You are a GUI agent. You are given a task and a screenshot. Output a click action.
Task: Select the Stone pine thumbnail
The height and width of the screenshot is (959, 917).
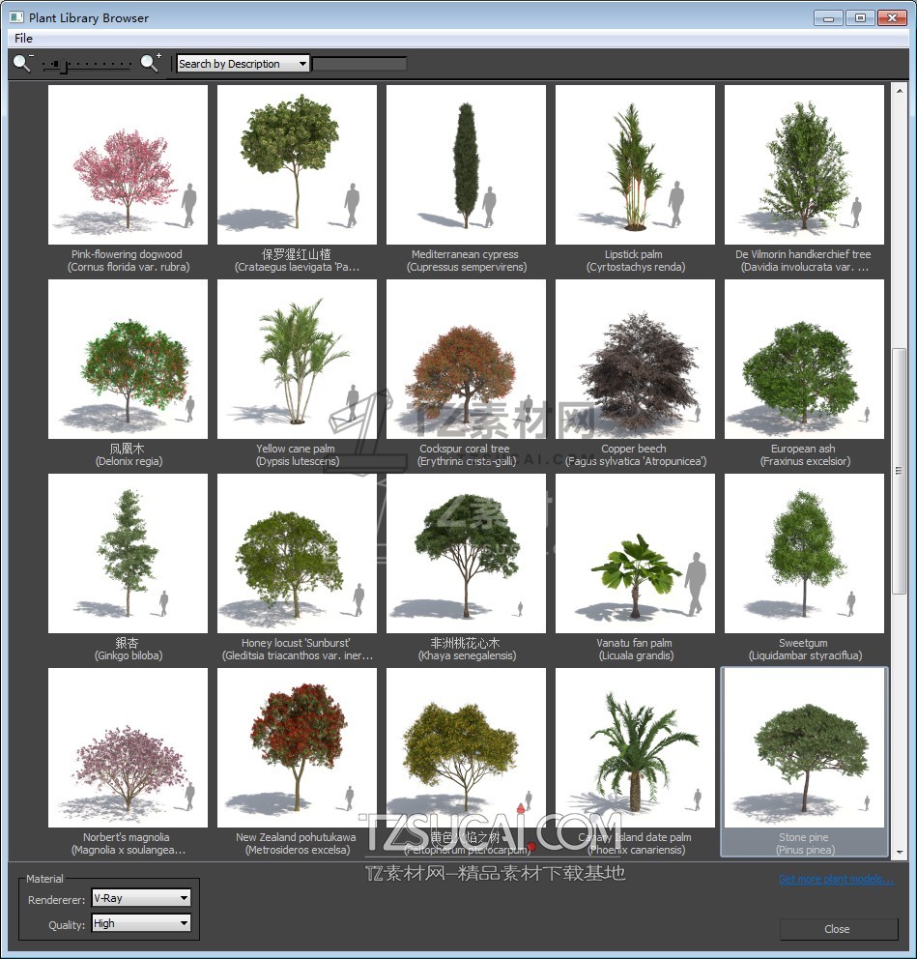804,747
